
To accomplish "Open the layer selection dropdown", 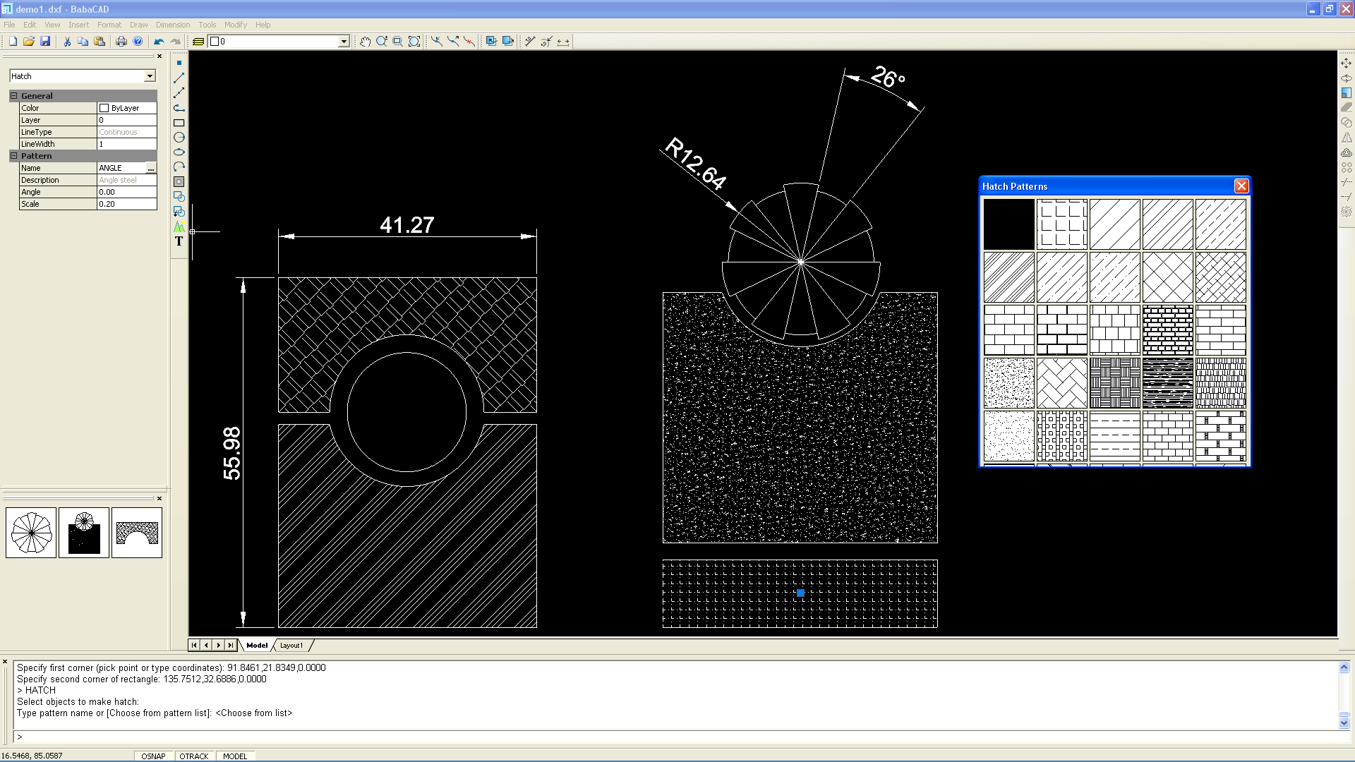I will coord(344,42).
